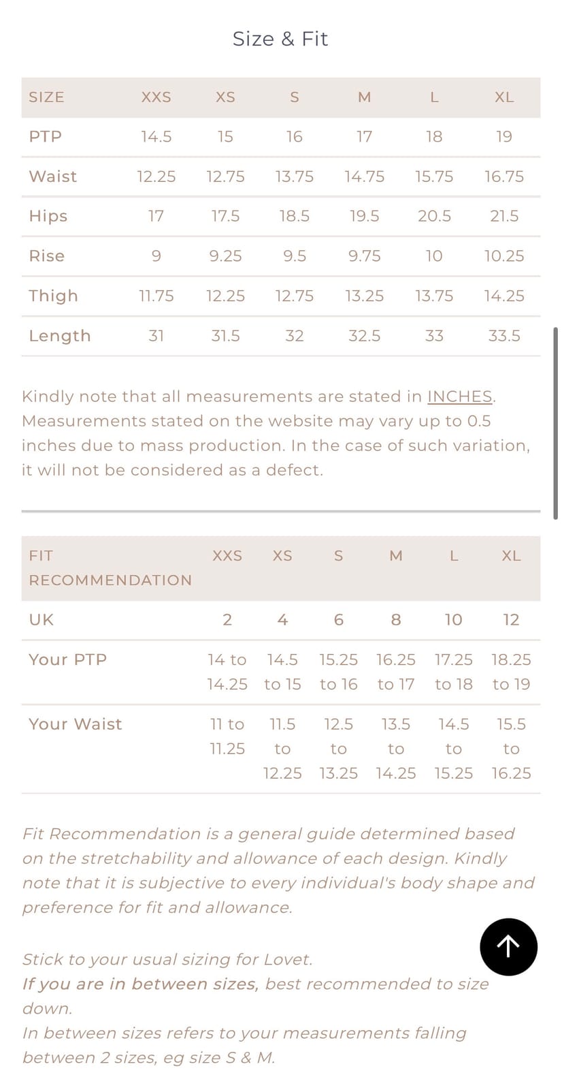Click the XL column header in size table

pyautogui.click(x=504, y=97)
